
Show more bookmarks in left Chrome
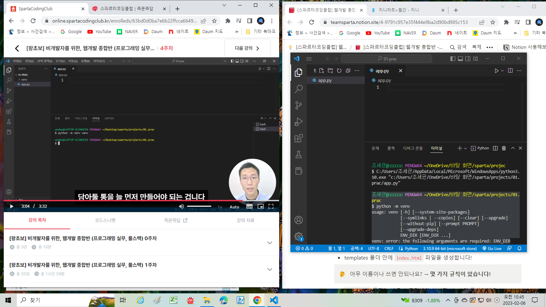pos(237,31)
